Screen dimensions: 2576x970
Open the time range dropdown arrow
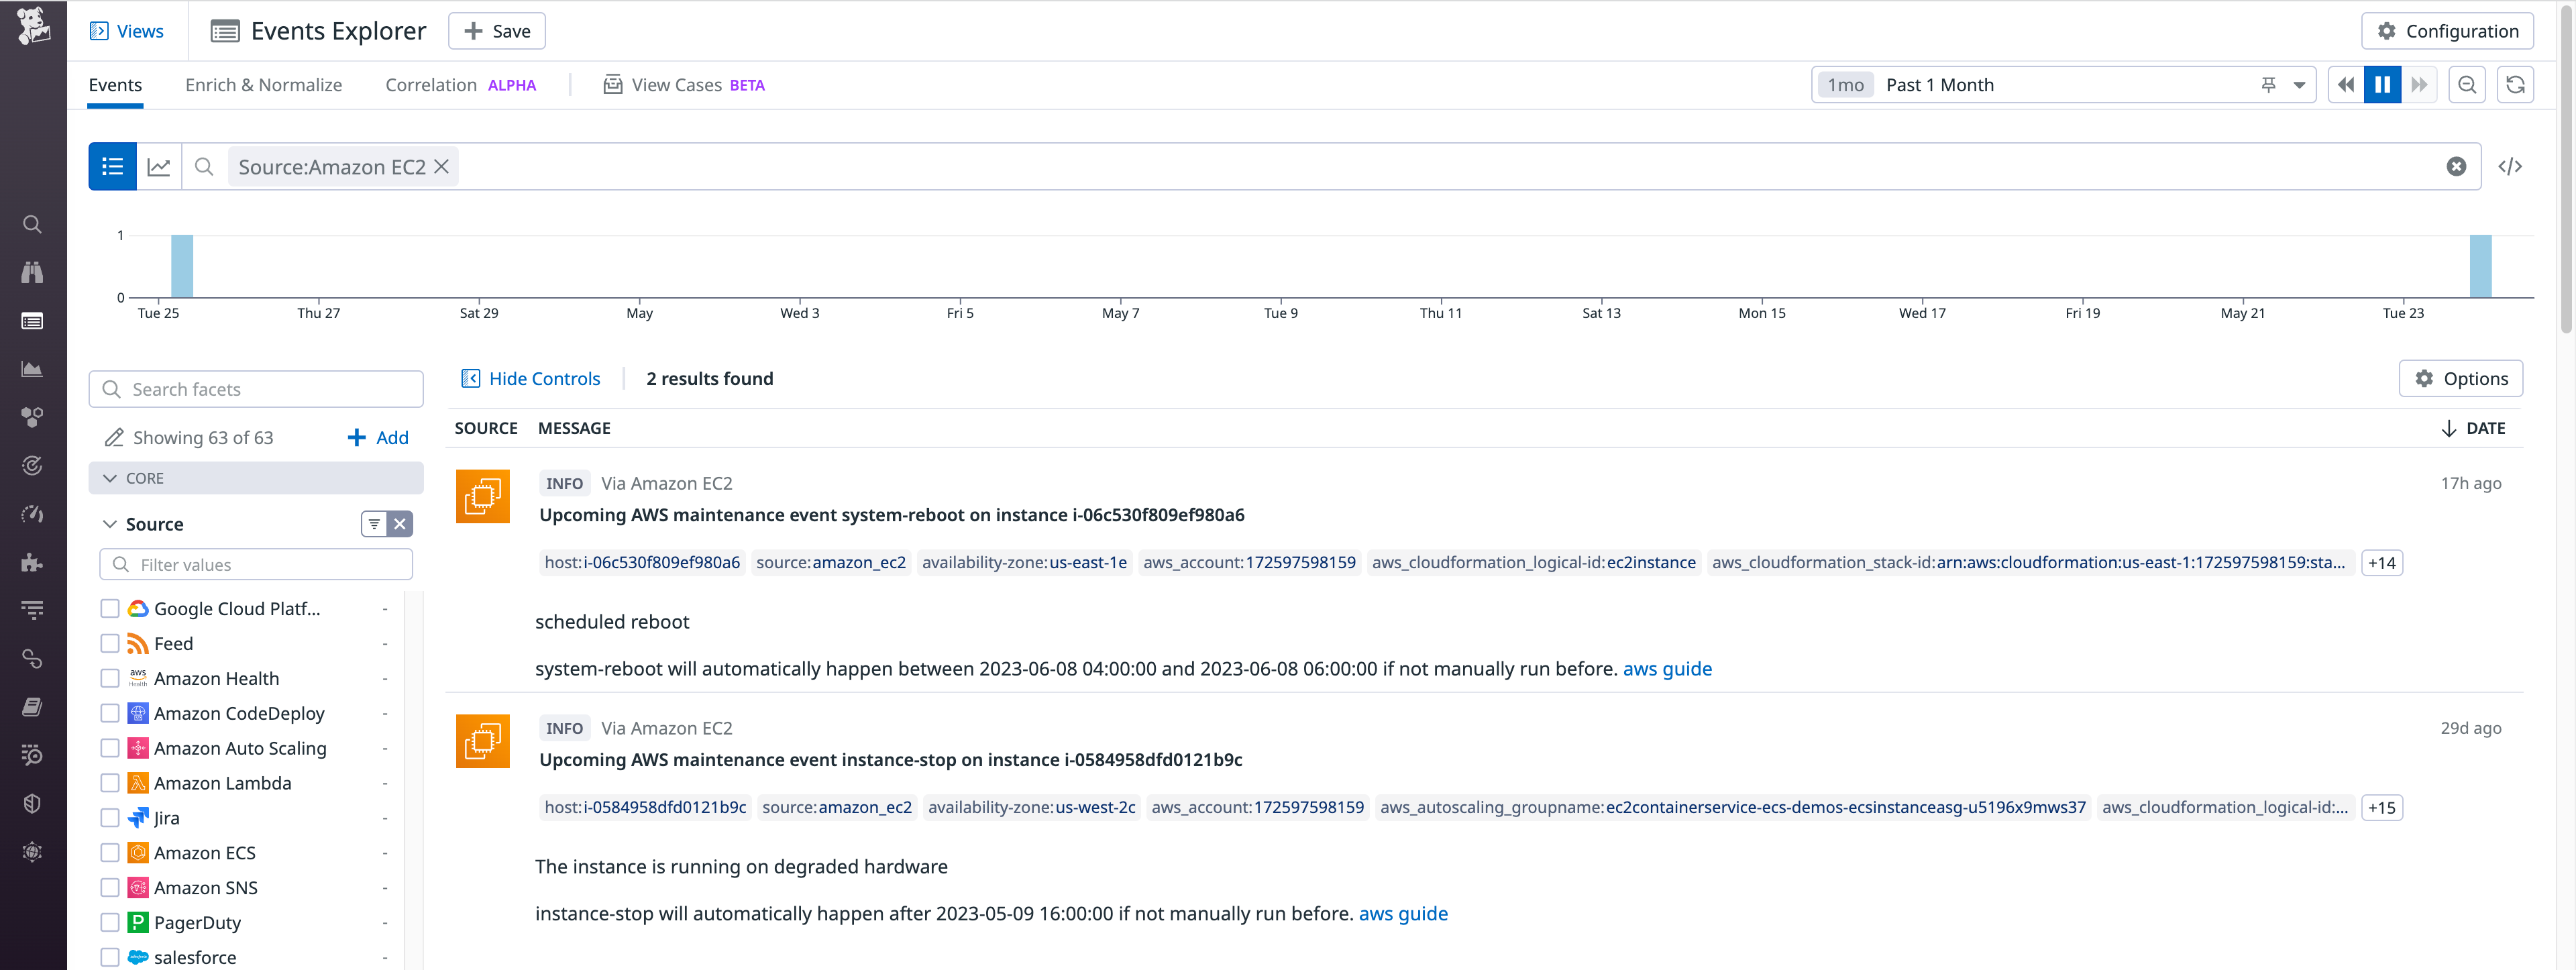2300,85
